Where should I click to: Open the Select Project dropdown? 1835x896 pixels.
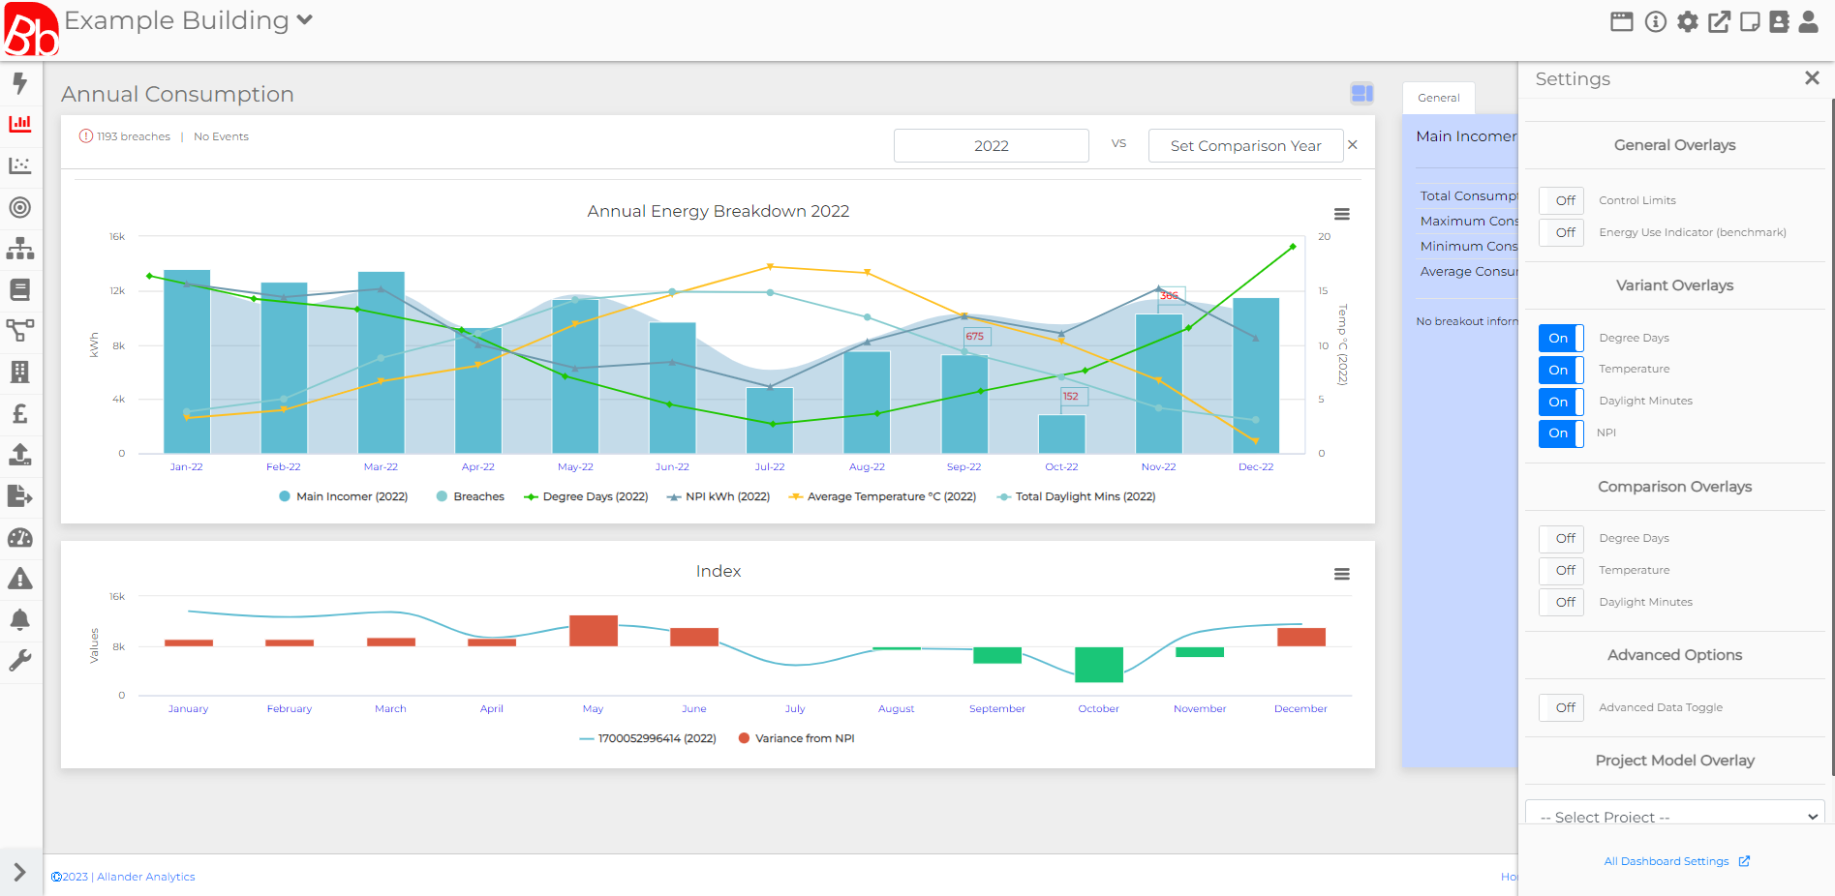(x=1673, y=816)
